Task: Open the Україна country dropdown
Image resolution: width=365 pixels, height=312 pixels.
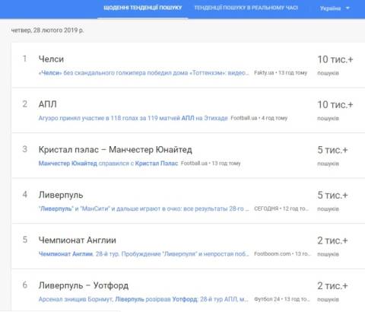Action: coord(335,8)
